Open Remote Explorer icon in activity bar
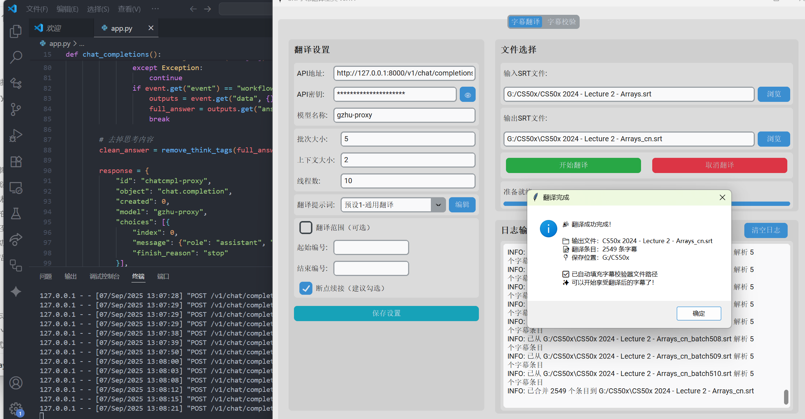Screen dimensions: 805x419 16,187
